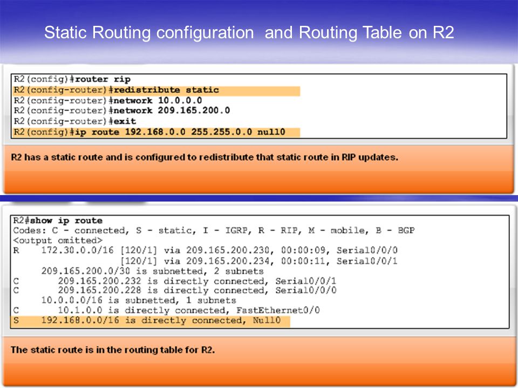The width and height of the screenshot is (518, 388).
Task: Select connected route 10.1.0.0 on FastEthernet0/0
Action: coord(167,310)
